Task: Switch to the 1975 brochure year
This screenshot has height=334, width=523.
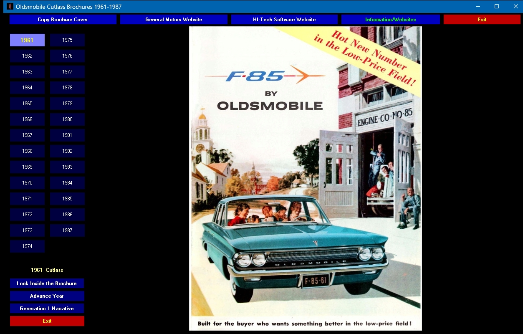Action: click(67, 40)
